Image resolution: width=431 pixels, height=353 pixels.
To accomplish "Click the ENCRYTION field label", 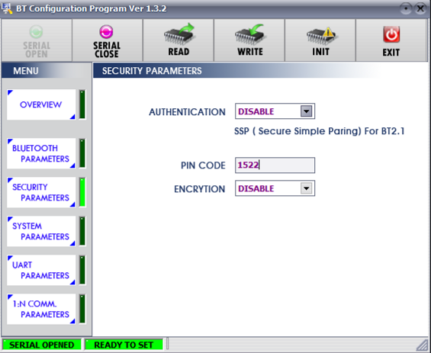I will pyautogui.click(x=200, y=189).
